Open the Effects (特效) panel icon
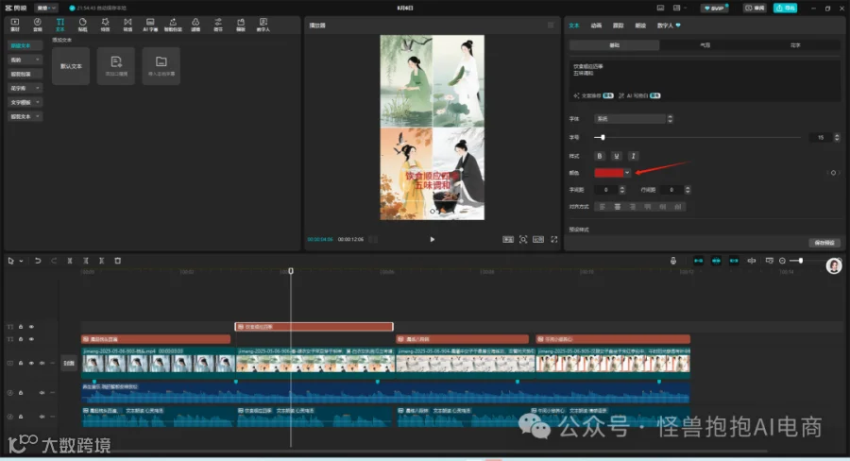 pyautogui.click(x=105, y=25)
